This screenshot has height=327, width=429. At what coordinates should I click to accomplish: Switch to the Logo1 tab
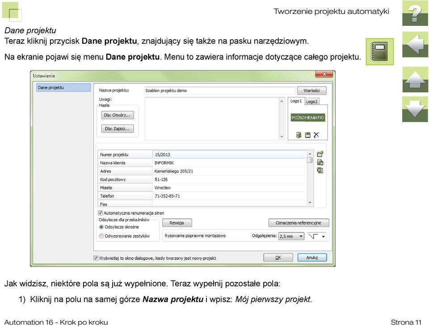[x=296, y=101]
